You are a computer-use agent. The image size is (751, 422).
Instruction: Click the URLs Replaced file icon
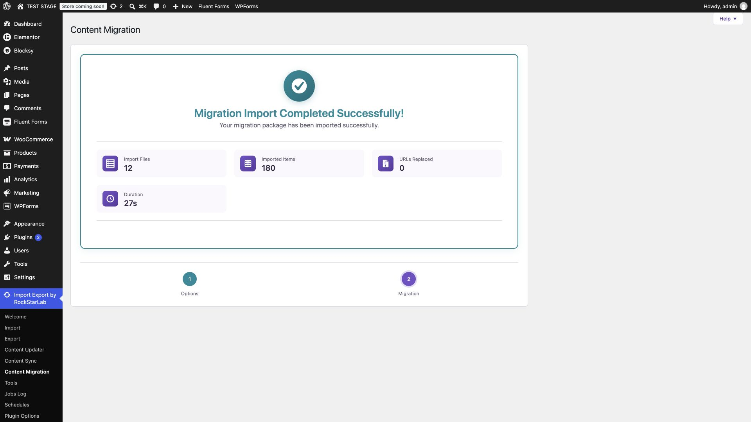pyautogui.click(x=386, y=164)
